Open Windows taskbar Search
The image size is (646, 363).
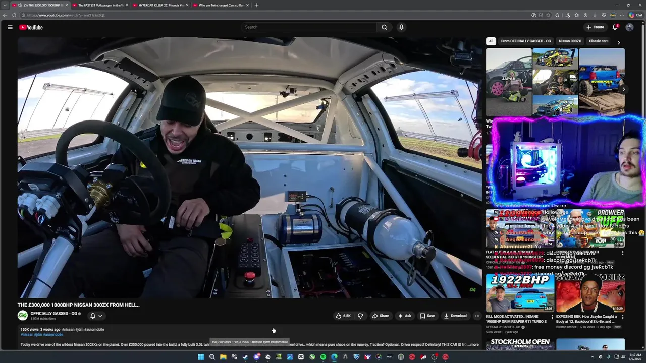[212, 357]
